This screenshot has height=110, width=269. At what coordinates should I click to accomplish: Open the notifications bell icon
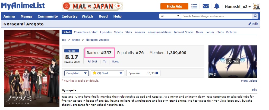click(217, 6)
